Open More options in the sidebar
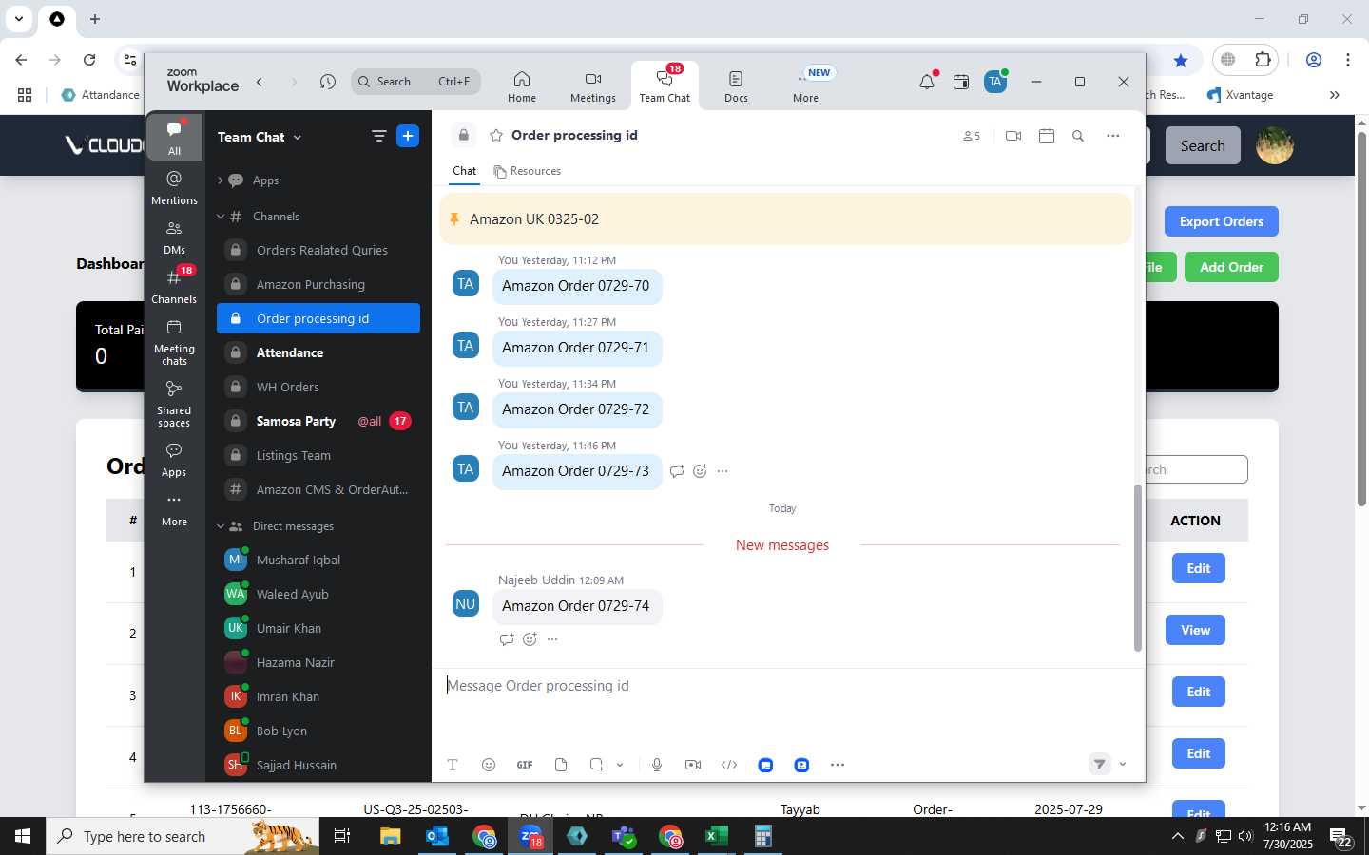1369x855 pixels. click(174, 509)
